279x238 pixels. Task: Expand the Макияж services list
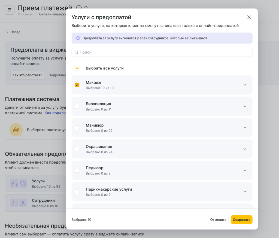coord(245,85)
